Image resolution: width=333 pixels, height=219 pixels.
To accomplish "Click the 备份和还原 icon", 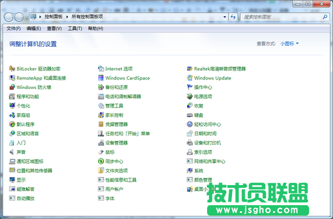I will point(101,87).
